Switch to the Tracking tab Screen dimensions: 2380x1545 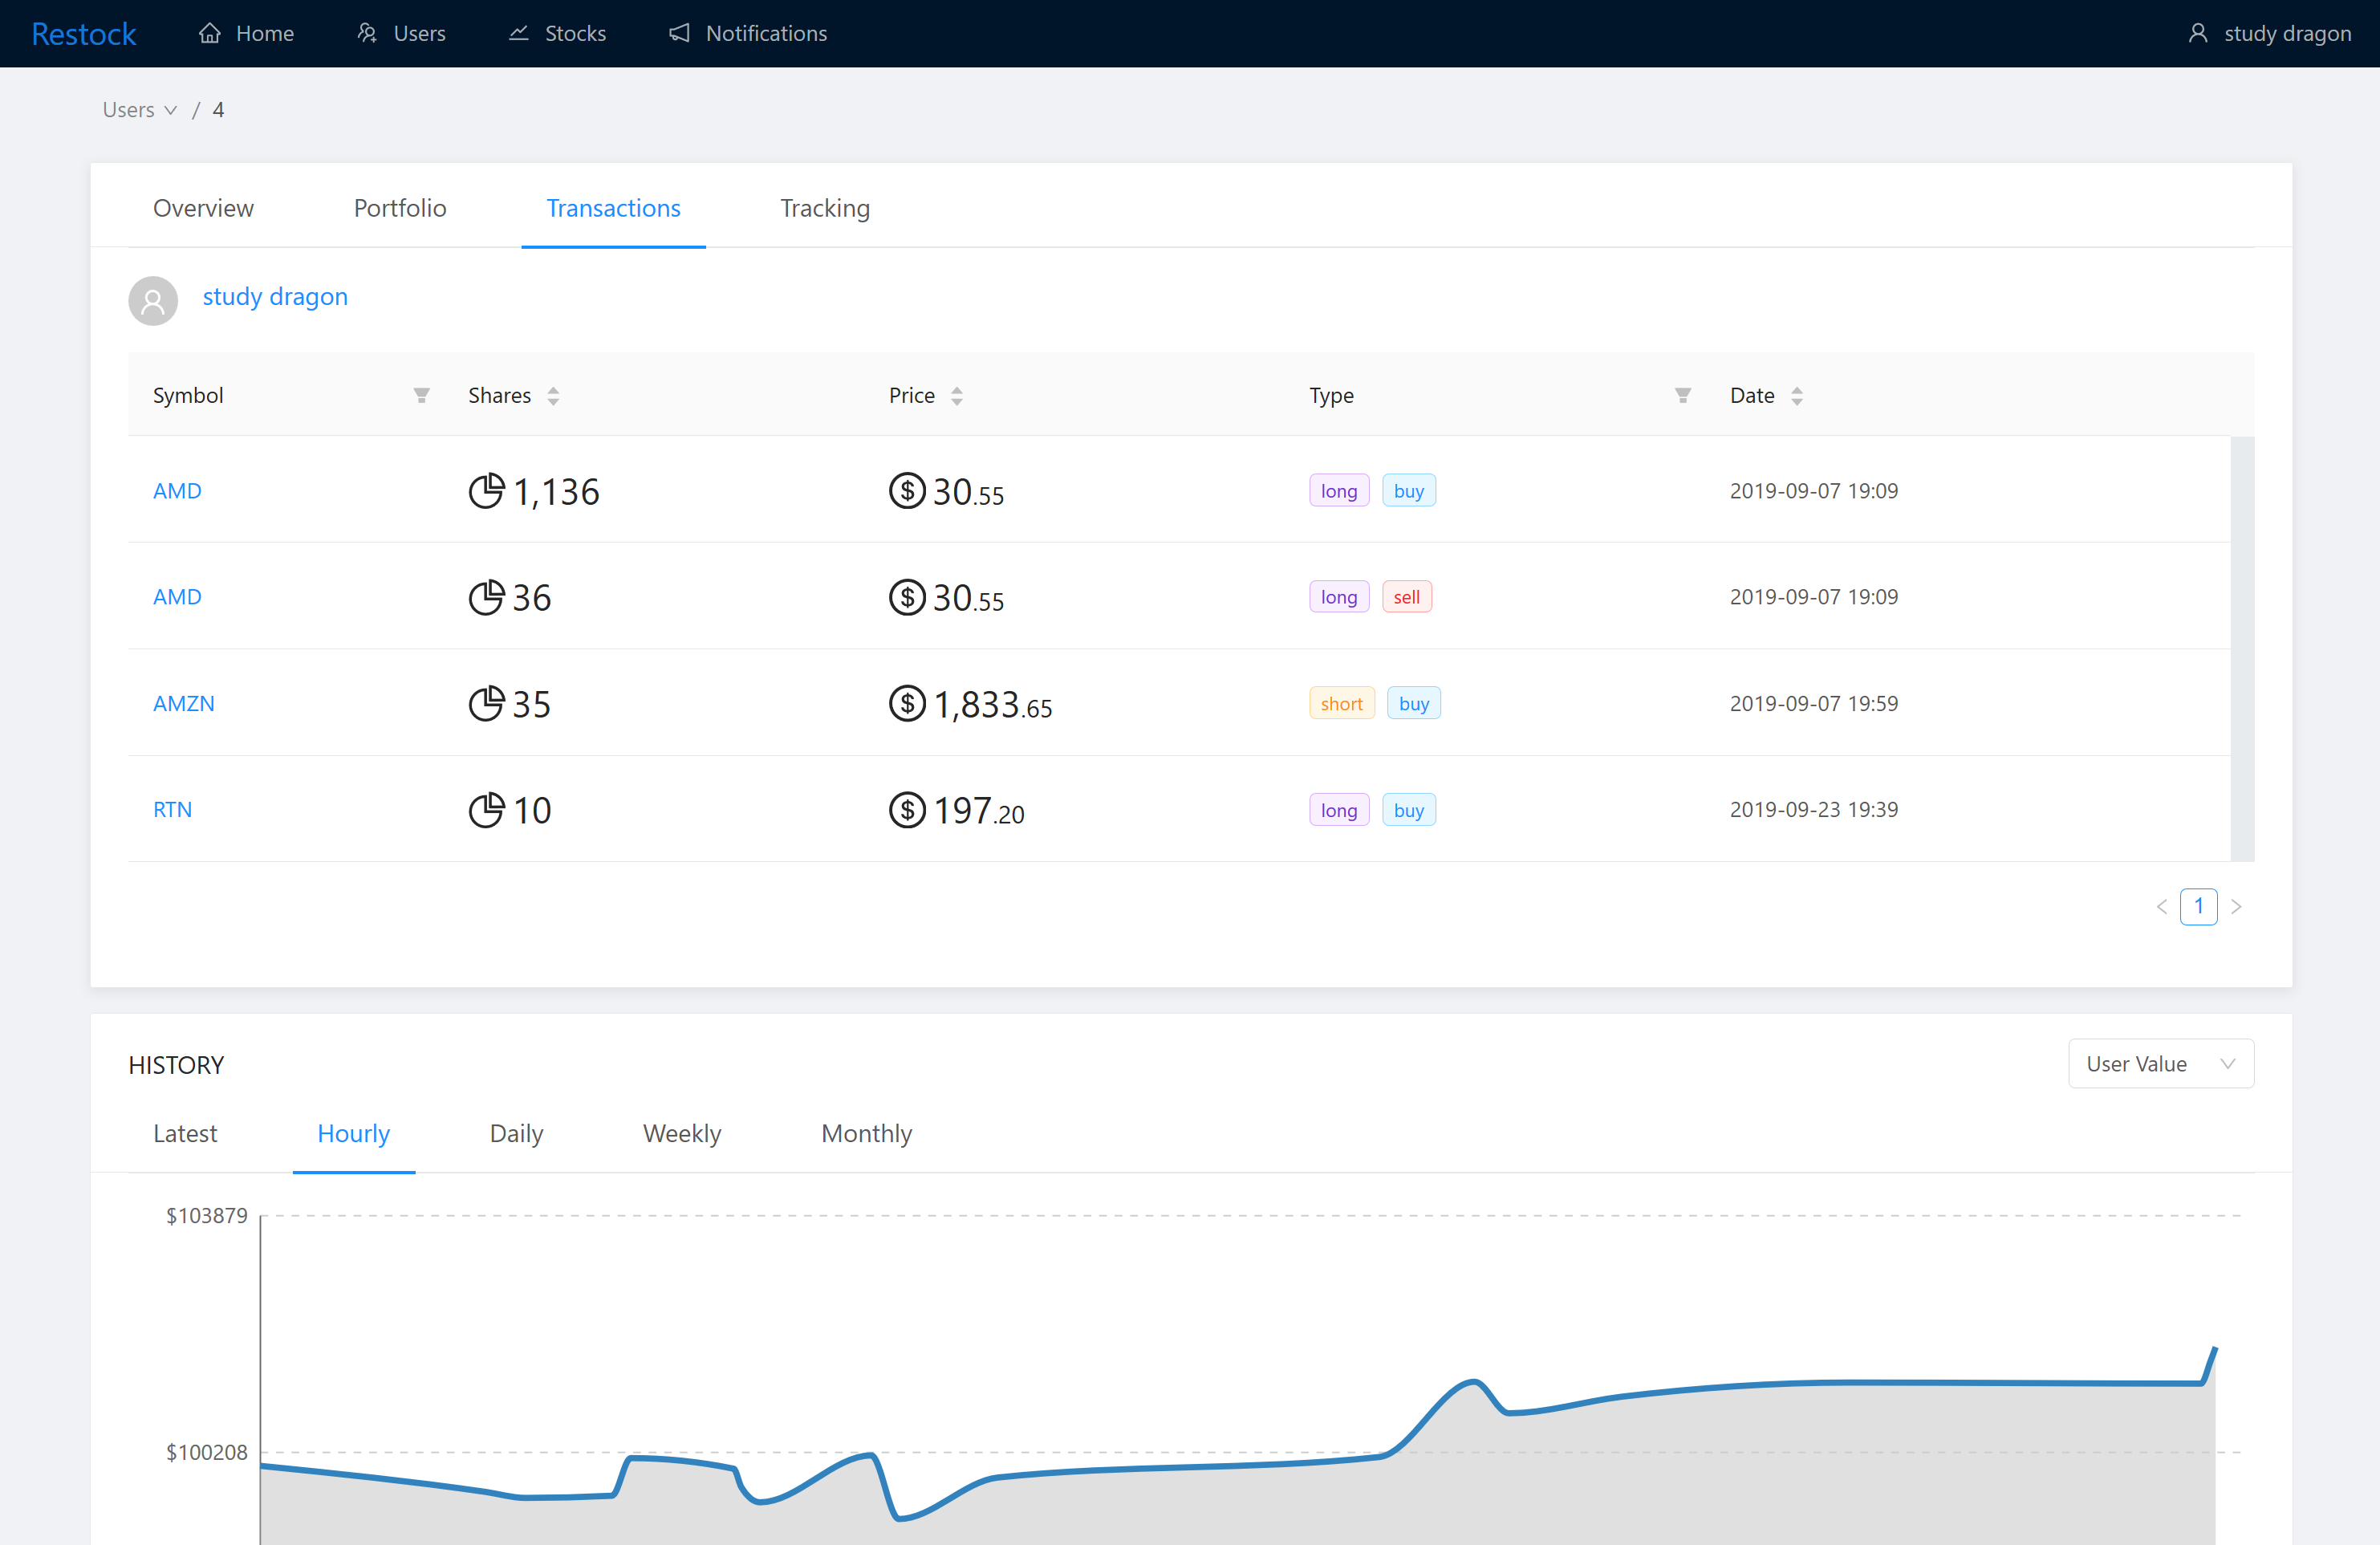point(824,208)
